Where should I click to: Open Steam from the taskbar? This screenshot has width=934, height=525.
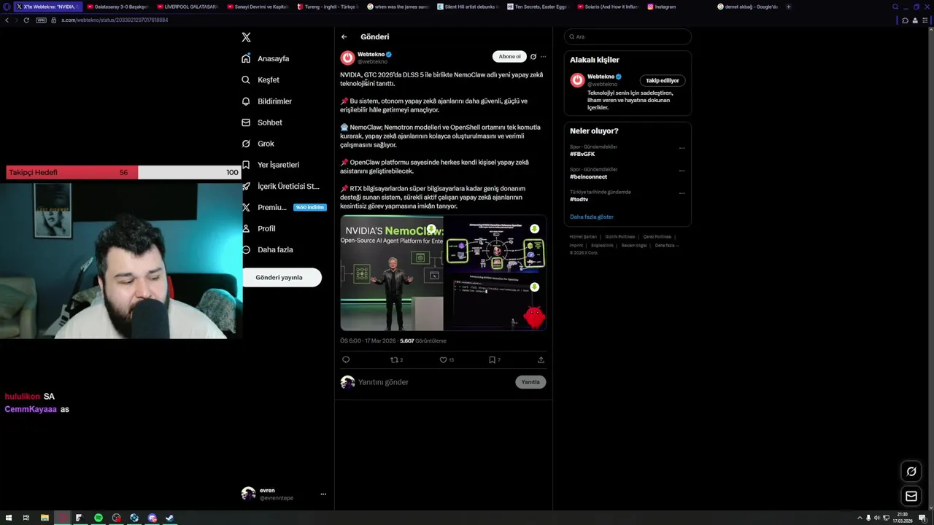170,518
